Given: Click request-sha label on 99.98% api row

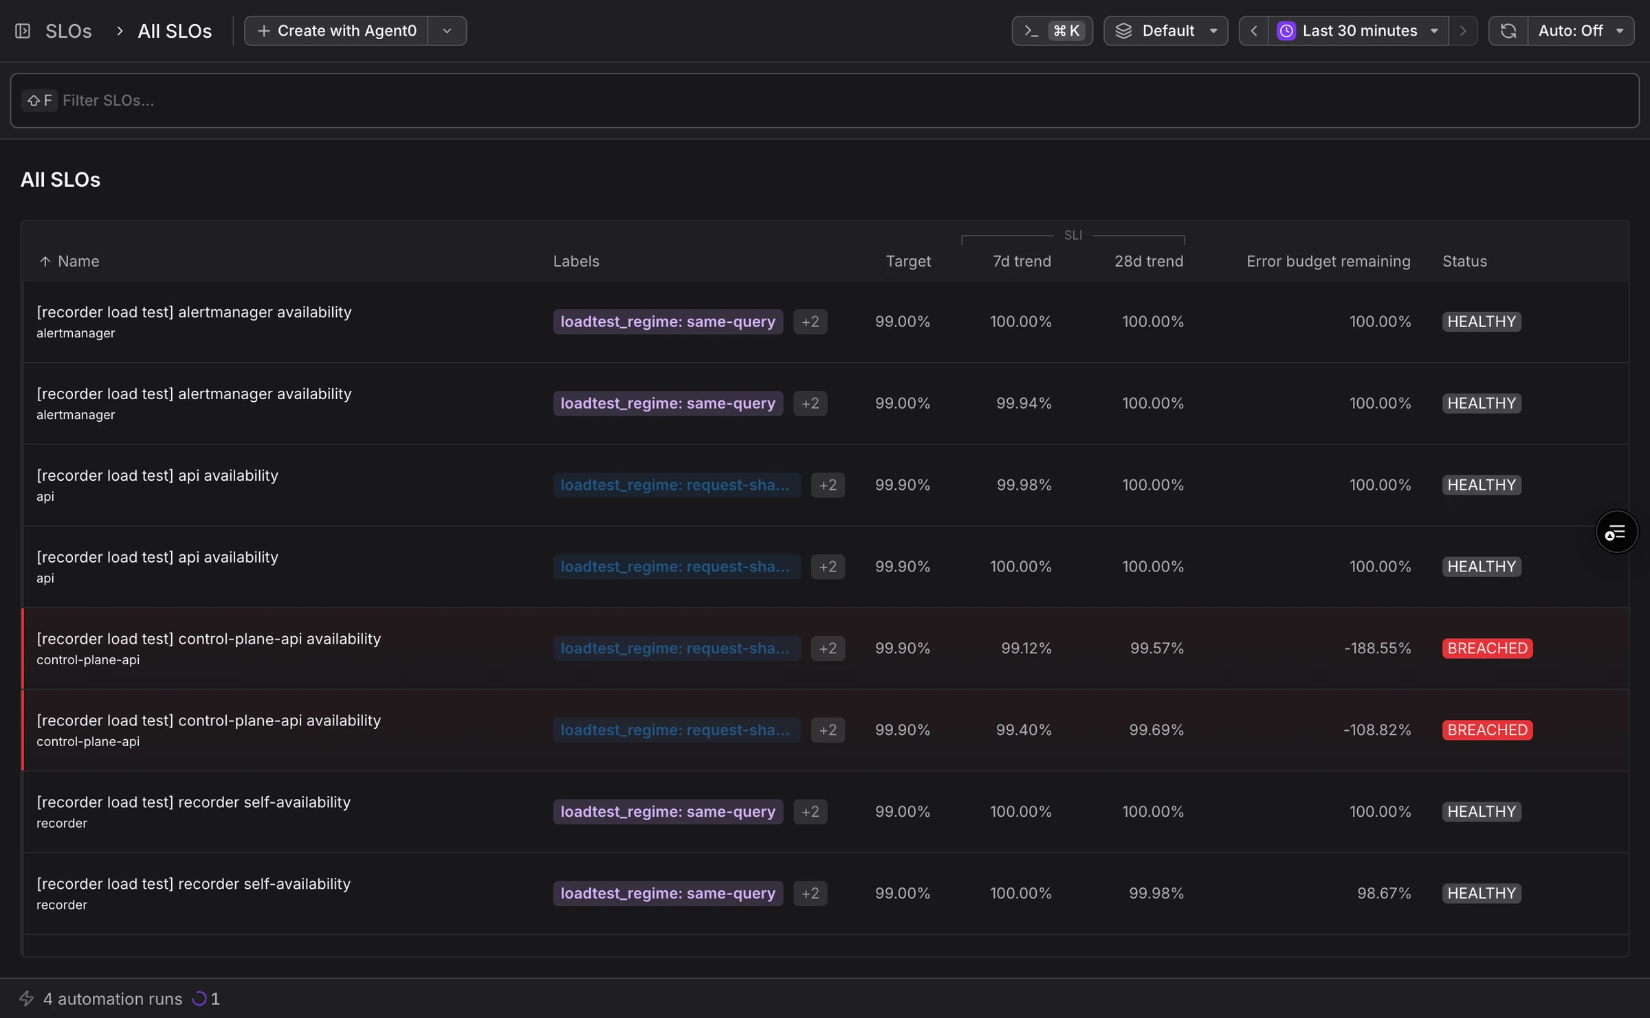Looking at the screenshot, I should pyautogui.click(x=676, y=485).
